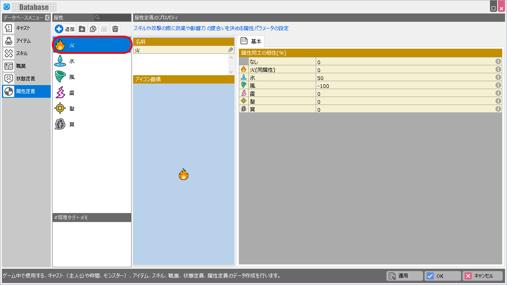
Task: Click the copy attribute icon
Action: pos(93,29)
